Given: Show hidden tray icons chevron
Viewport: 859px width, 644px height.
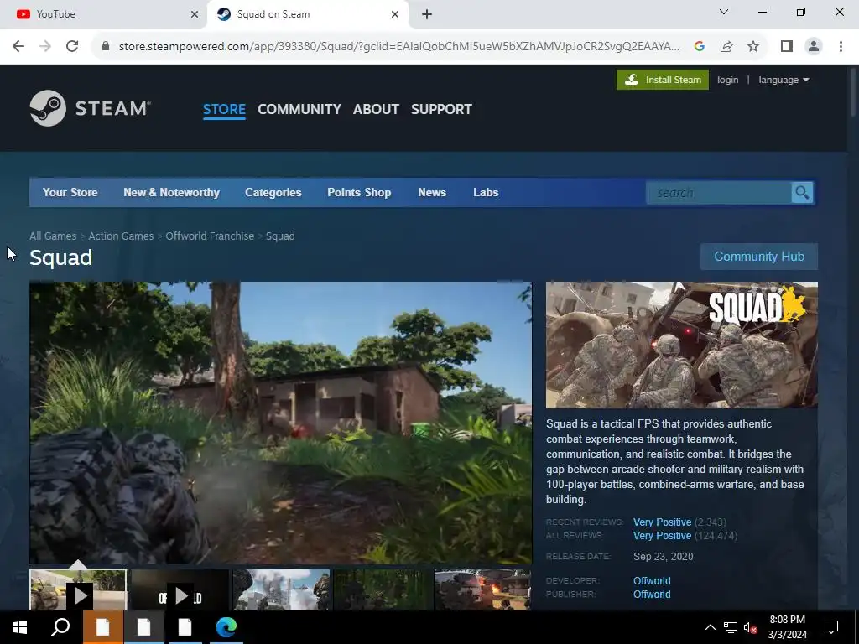Looking at the screenshot, I should point(710,627).
